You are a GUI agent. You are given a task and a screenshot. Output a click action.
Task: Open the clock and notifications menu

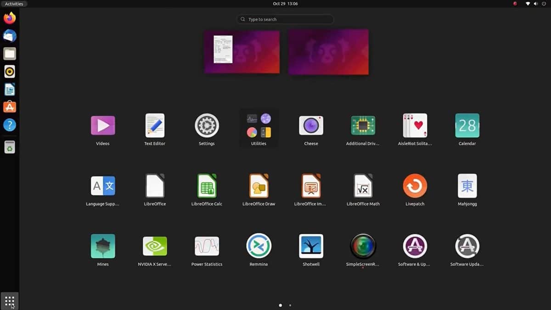pos(285,4)
